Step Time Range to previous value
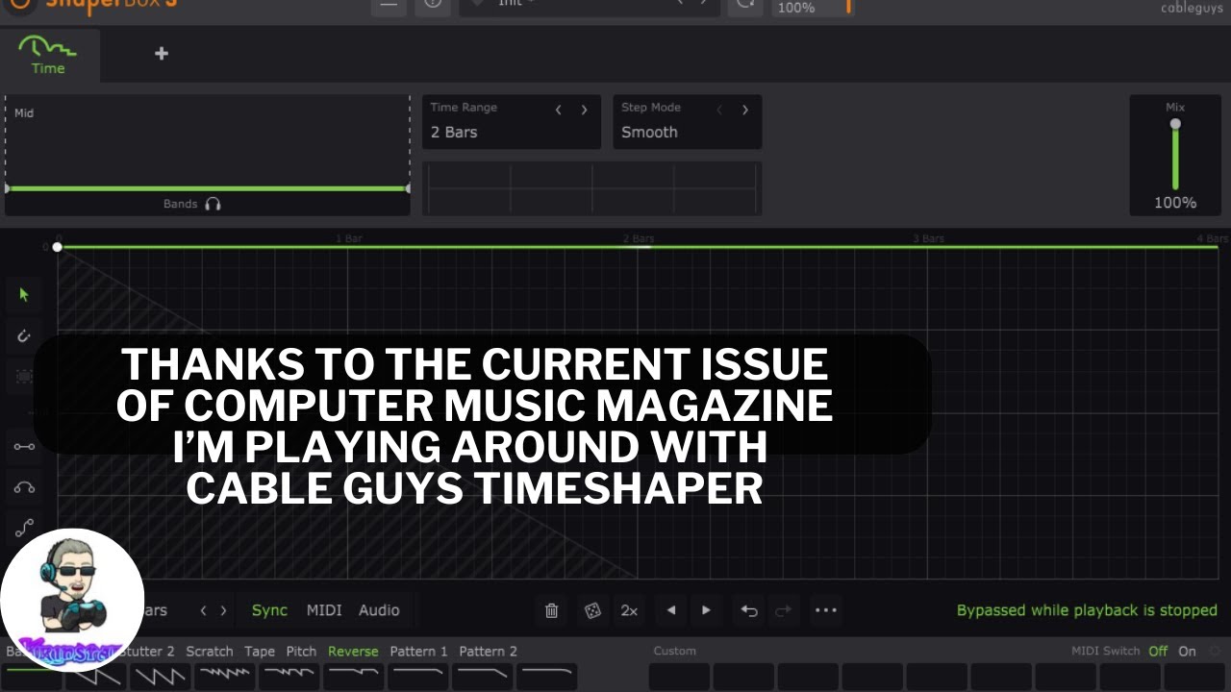This screenshot has width=1231, height=692. click(x=559, y=110)
